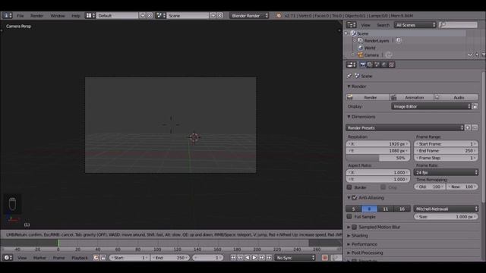
Task: Open the All Scenes outliner display dropdown
Action: coord(415,25)
